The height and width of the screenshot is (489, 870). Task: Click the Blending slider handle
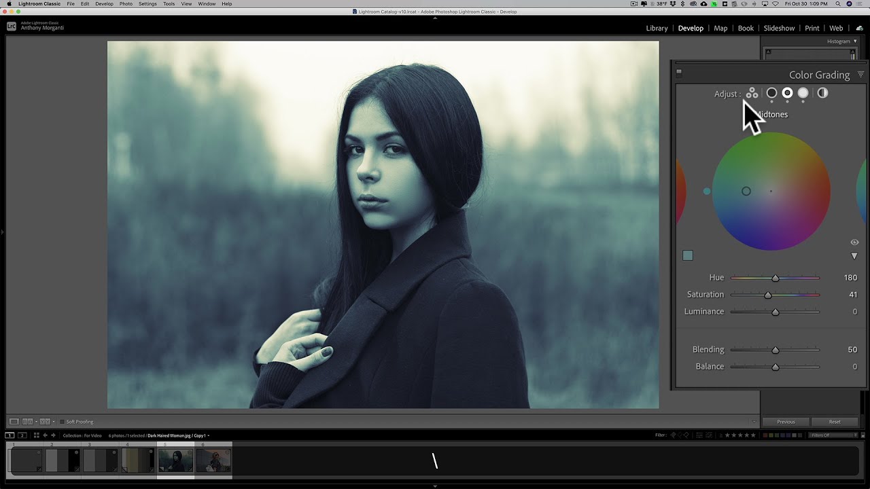pyautogui.click(x=775, y=350)
